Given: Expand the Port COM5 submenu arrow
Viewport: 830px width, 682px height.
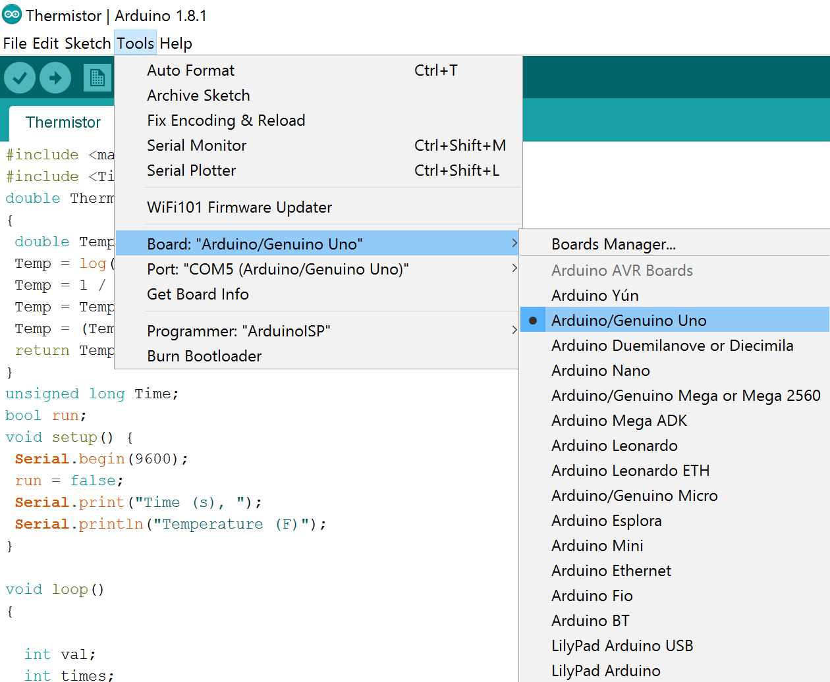Looking at the screenshot, I should pos(514,269).
